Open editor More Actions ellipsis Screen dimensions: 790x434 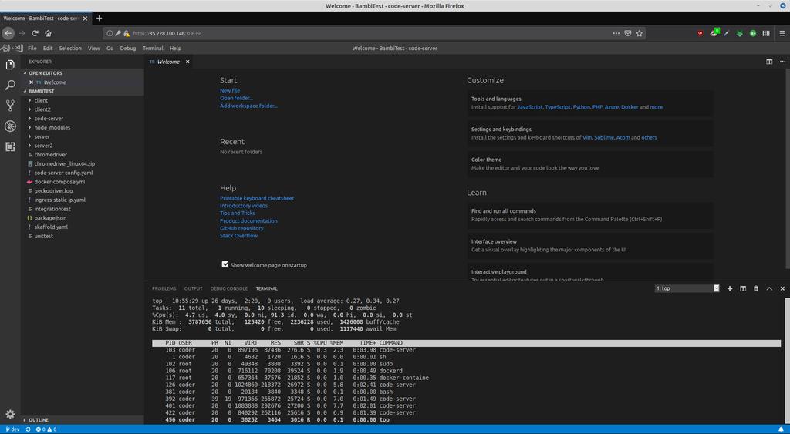pos(782,62)
